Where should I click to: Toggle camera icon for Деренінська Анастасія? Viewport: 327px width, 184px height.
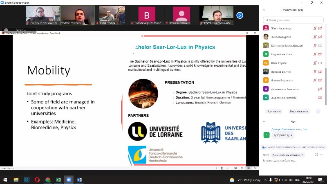(x=320, y=89)
